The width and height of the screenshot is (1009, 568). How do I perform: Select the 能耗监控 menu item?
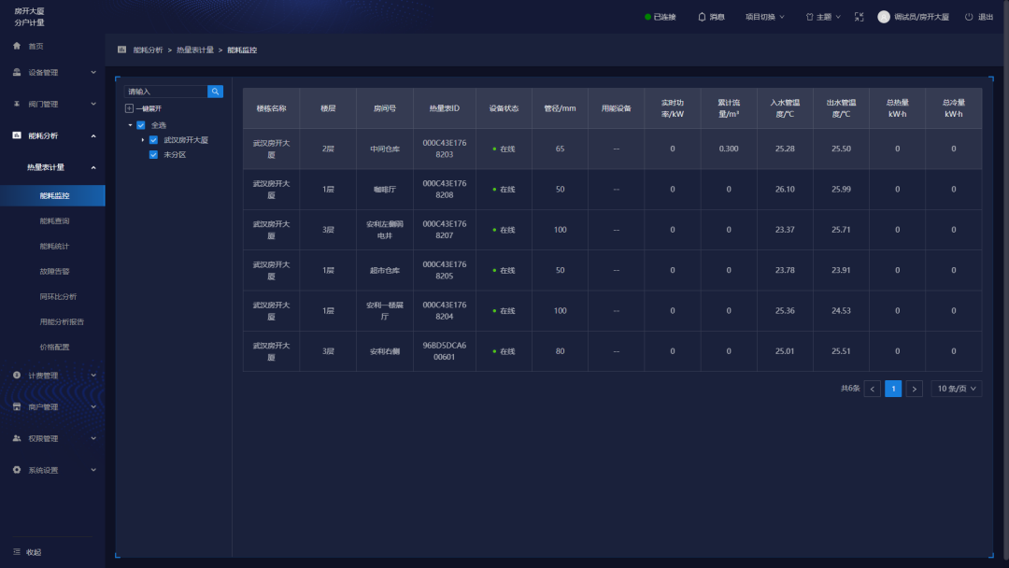52,195
